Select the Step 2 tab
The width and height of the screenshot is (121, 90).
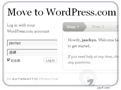98,27
